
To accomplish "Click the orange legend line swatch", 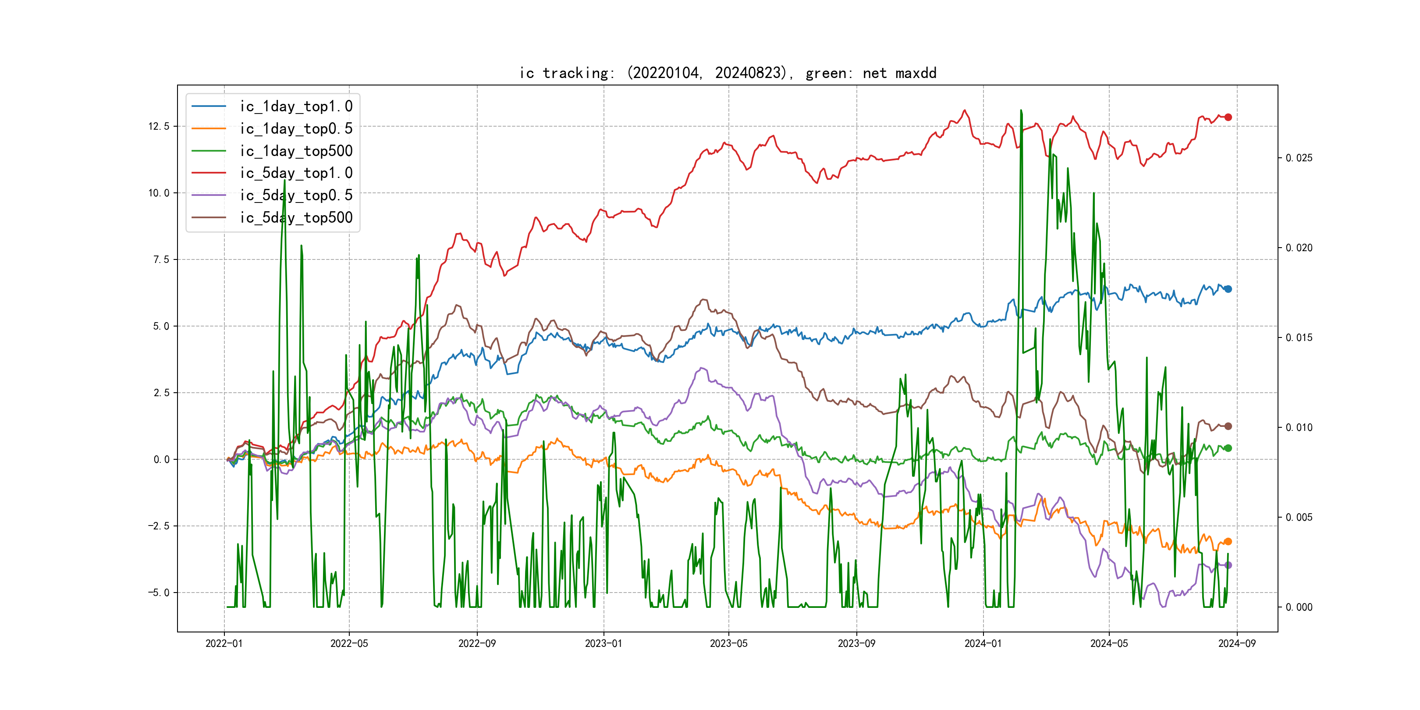I will click(209, 128).
